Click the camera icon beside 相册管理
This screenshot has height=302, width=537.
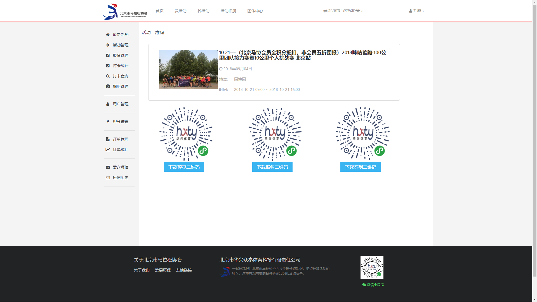click(108, 86)
